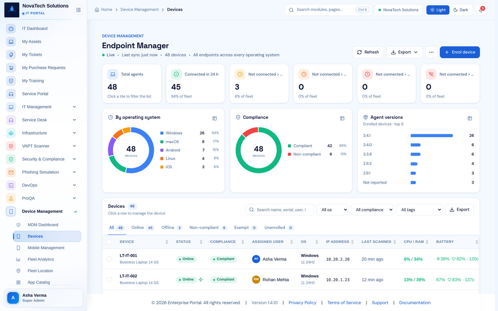Image resolution: width=498 pixels, height=311 pixels.
Task: Open notifications bell icon
Action: (x=481, y=10)
